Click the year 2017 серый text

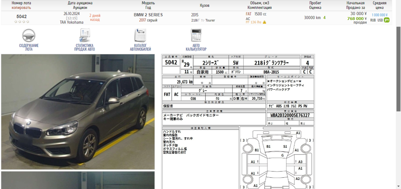(x=148, y=20)
